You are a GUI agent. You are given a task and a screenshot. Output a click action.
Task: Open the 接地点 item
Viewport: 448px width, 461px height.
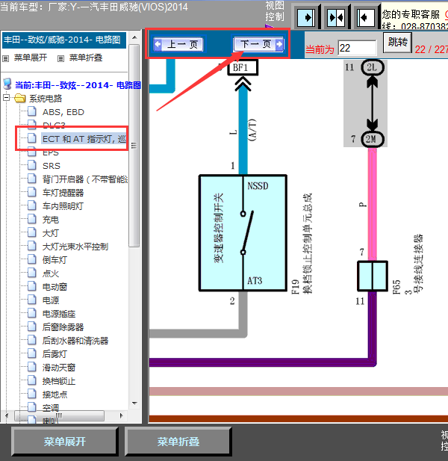(55, 395)
